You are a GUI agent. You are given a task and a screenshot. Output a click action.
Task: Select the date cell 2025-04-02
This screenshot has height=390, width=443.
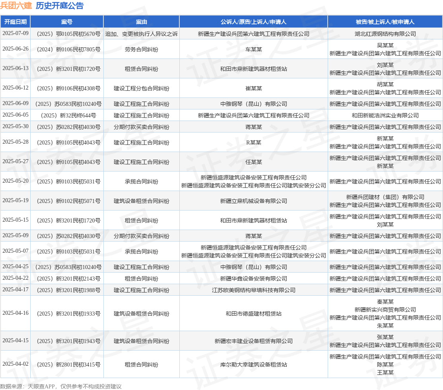(x=16, y=364)
